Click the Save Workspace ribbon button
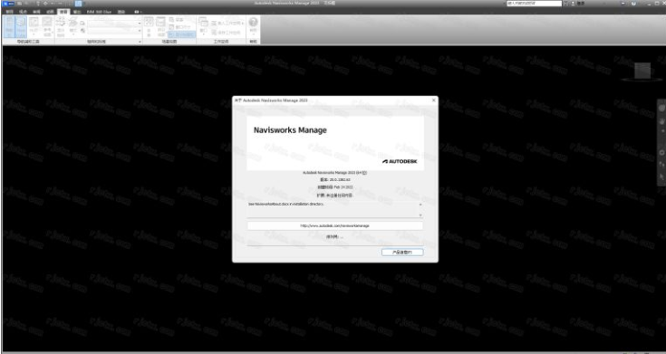 click(227, 33)
